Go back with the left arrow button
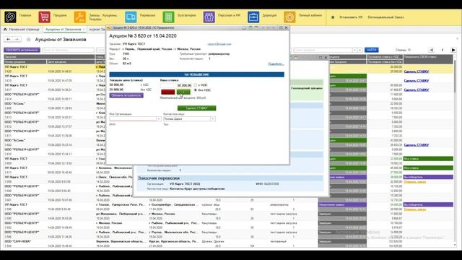Image resolution: width=462 pixels, height=260 pixels. point(8,39)
